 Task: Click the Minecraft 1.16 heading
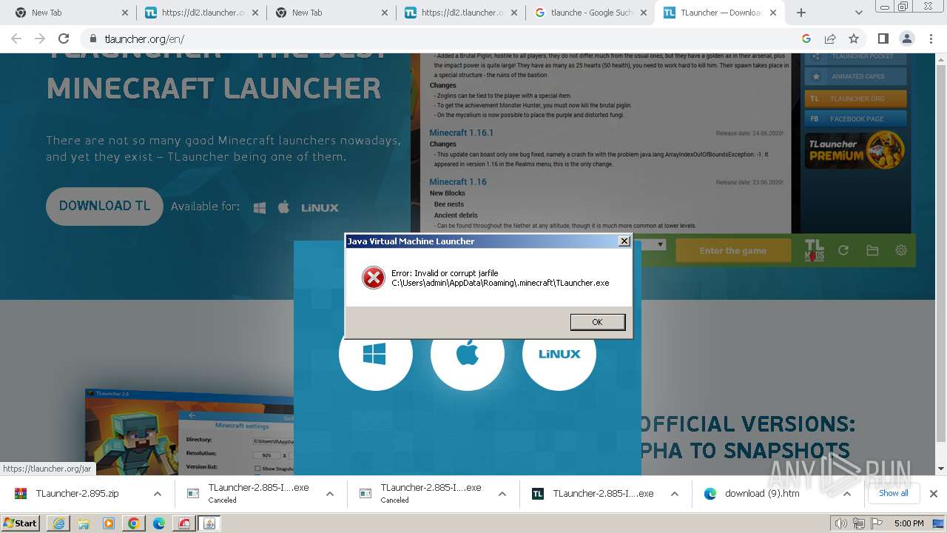pyautogui.click(x=458, y=182)
